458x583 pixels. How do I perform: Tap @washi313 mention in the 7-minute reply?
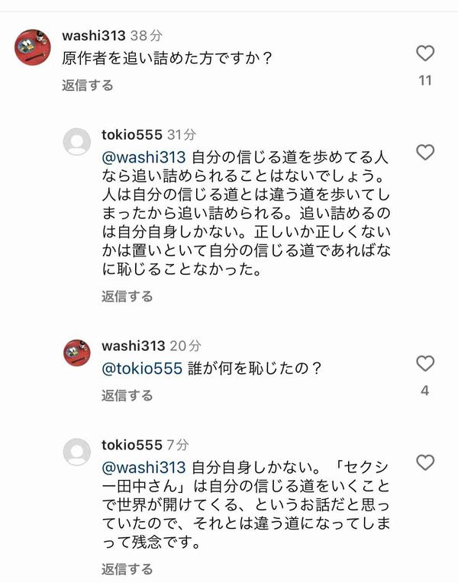point(144,468)
